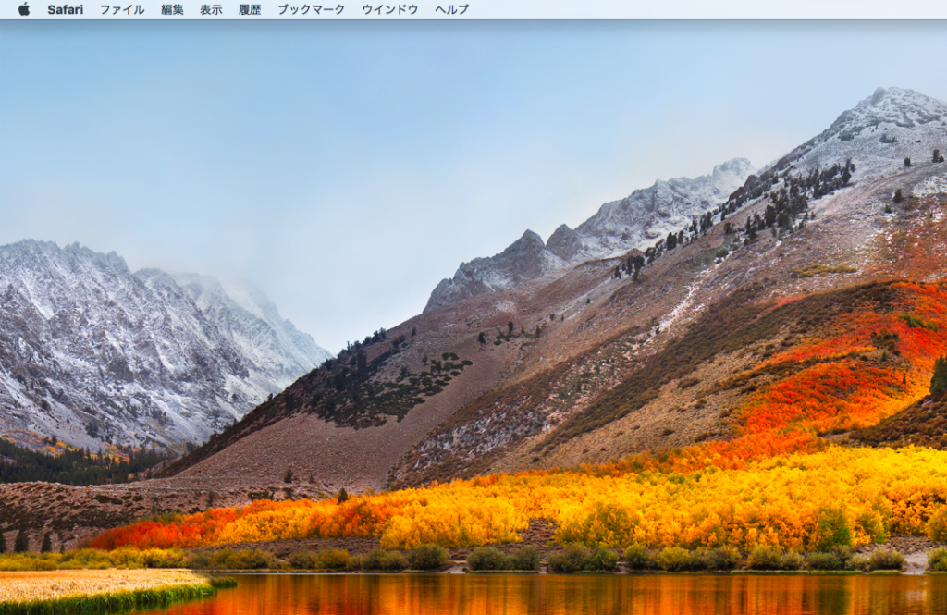Open view settings from 表示
Screen dimensions: 947x615
tap(213, 11)
